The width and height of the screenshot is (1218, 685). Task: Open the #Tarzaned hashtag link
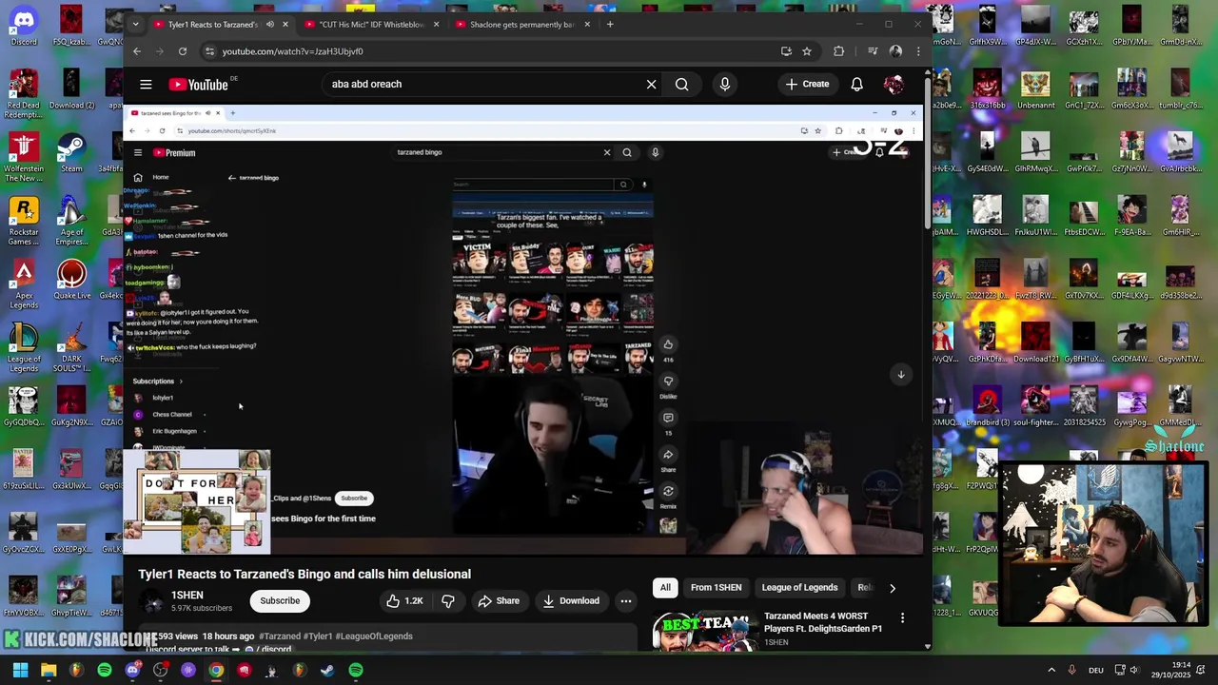click(280, 636)
